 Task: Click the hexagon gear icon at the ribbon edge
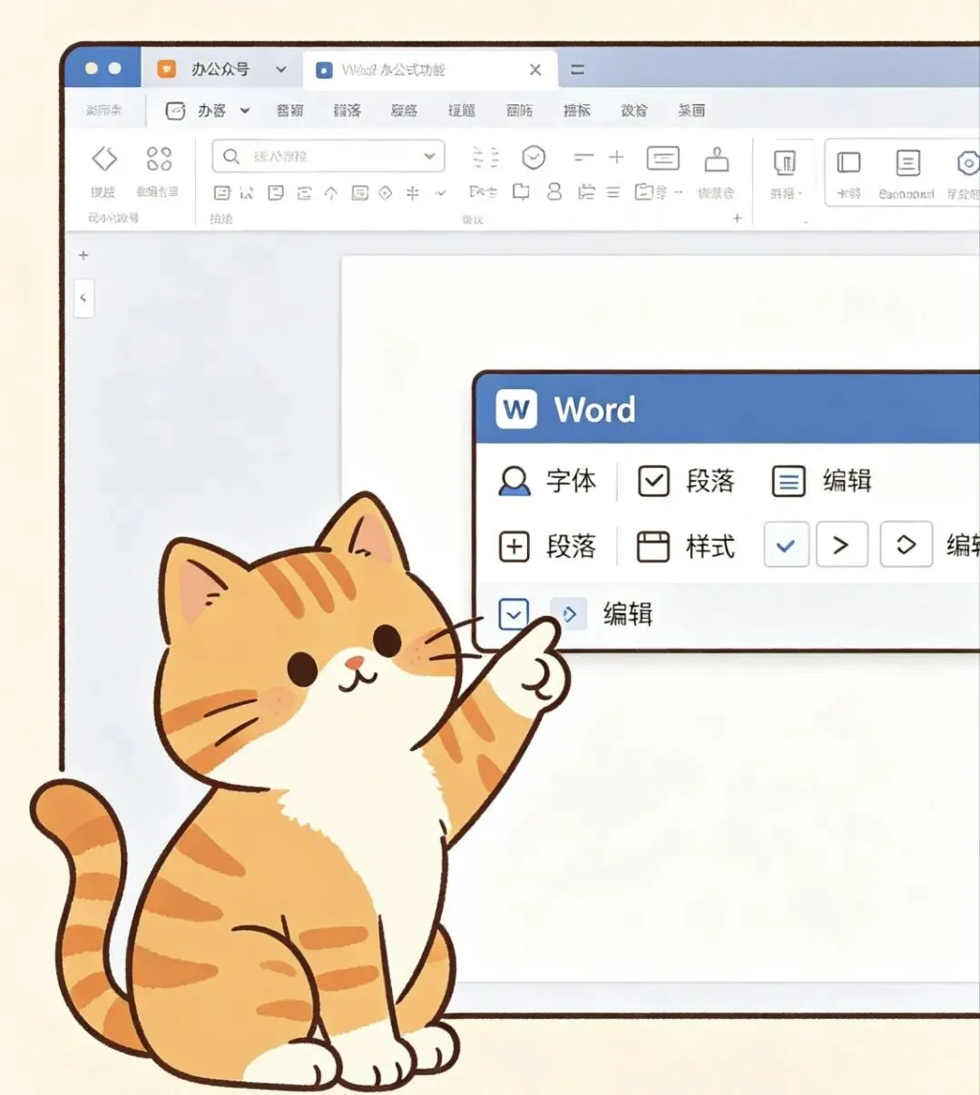tap(967, 163)
